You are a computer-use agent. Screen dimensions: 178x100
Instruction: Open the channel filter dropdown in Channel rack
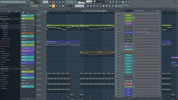[128, 11]
